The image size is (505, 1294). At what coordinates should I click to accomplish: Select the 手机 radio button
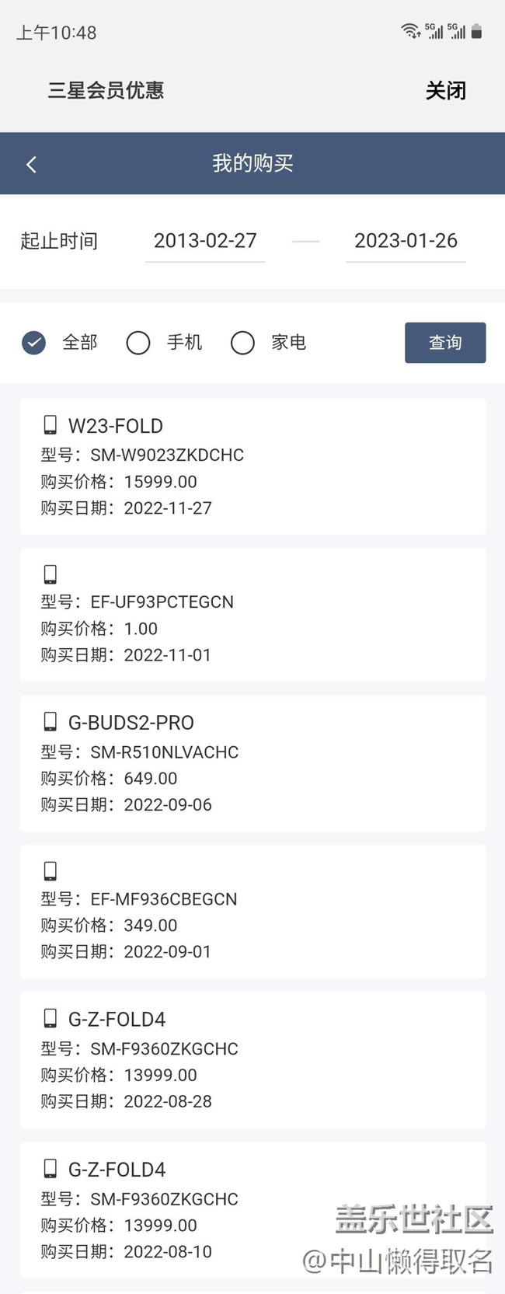138,343
